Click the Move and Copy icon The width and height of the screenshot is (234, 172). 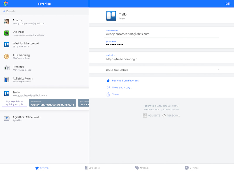click(x=108, y=87)
